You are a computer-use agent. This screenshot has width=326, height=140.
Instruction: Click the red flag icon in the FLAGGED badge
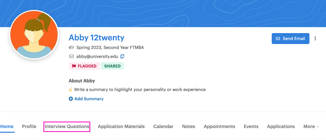coord(74,66)
